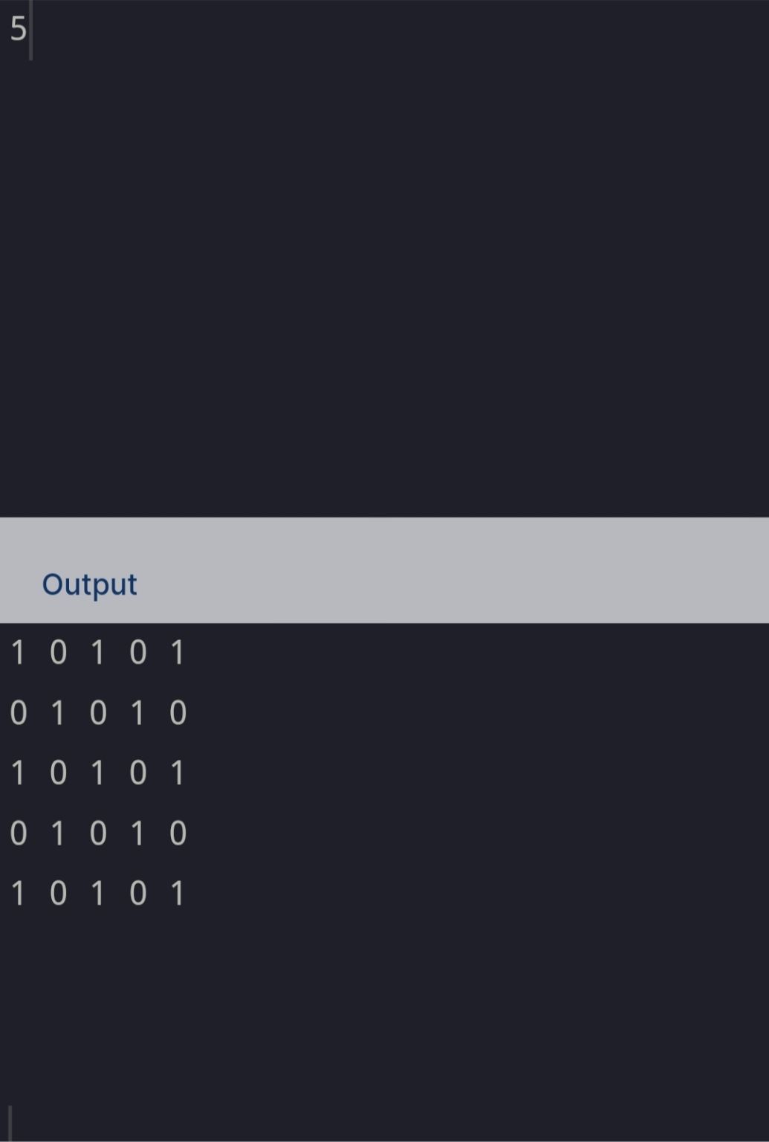Click the third output row of the pattern
769x1142 pixels.
coord(97,773)
